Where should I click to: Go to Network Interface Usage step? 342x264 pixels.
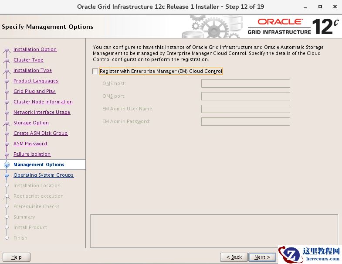pyautogui.click(x=42, y=112)
